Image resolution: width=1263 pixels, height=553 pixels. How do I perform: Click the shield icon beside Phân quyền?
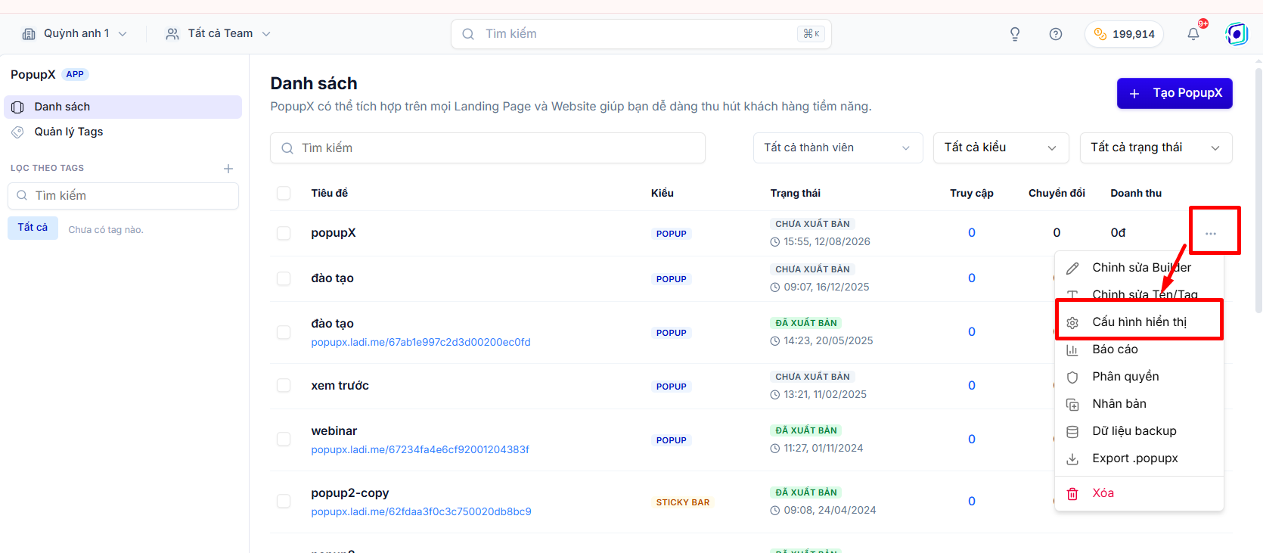click(x=1072, y=377)
